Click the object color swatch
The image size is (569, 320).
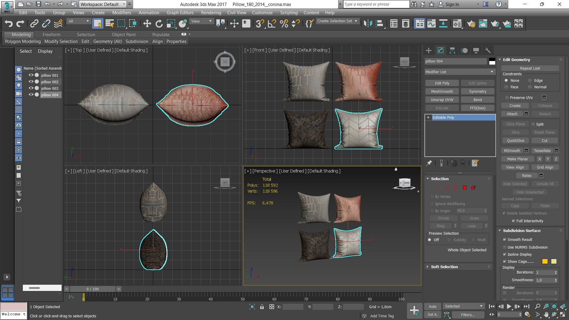492,61
